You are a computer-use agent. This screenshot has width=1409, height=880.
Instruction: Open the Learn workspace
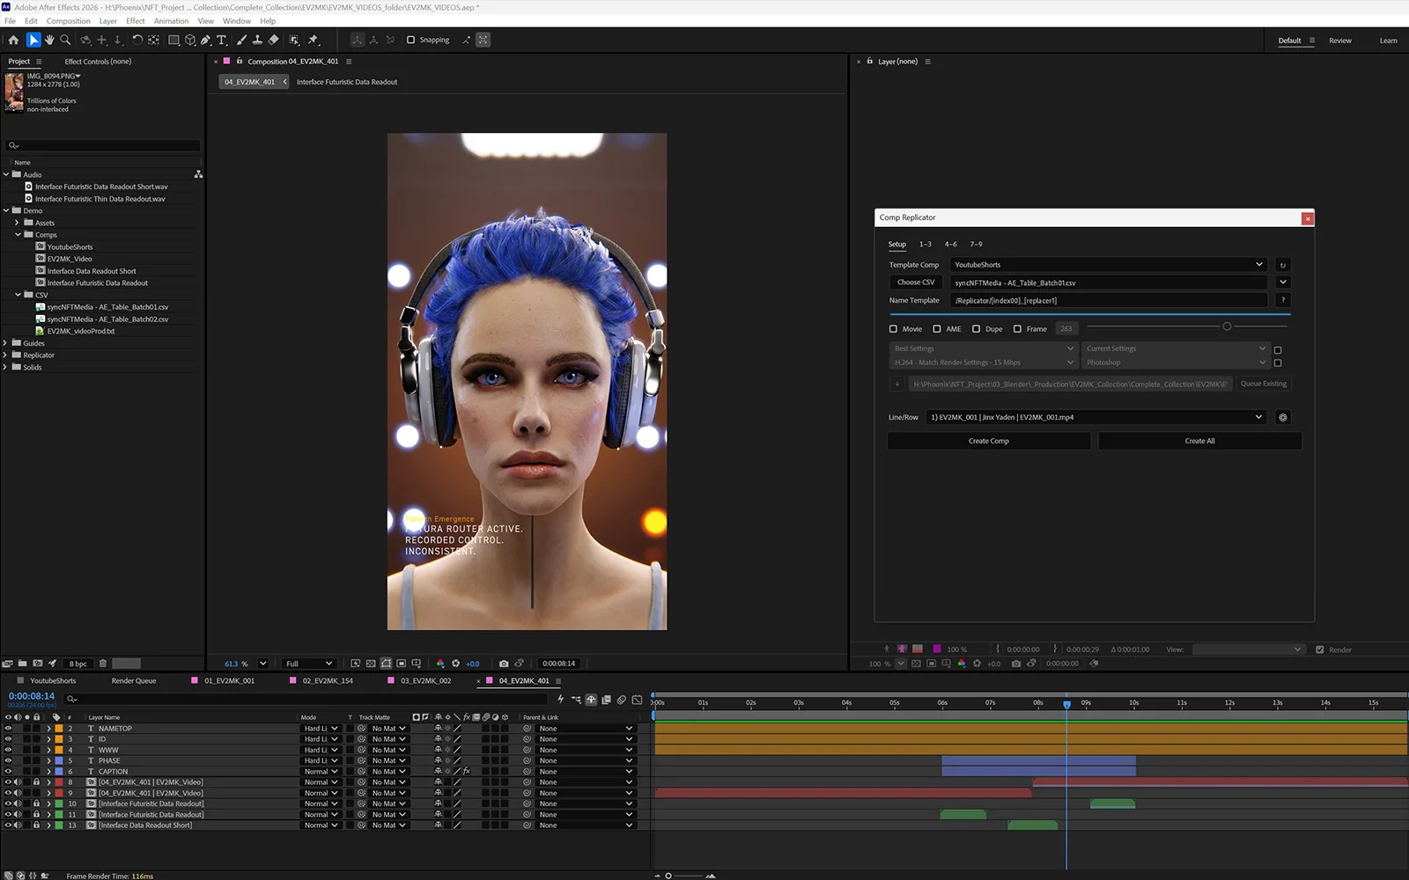[1389, 40]
